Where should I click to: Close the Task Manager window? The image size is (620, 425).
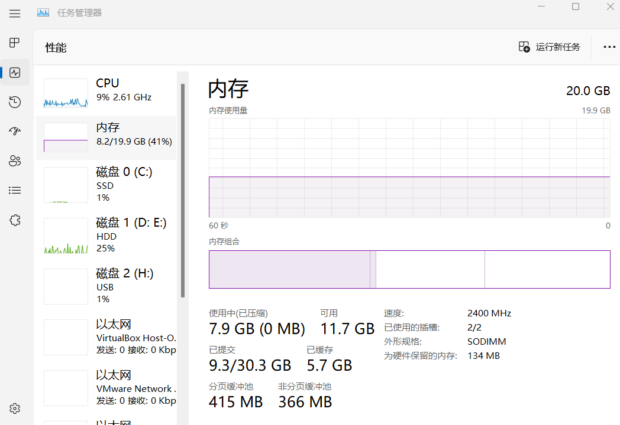tap(610, 6)
